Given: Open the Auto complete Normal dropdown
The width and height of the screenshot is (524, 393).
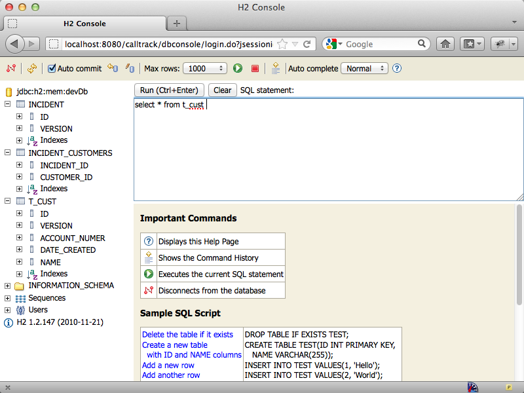Looking at the screenshot, I should [364, 68].
